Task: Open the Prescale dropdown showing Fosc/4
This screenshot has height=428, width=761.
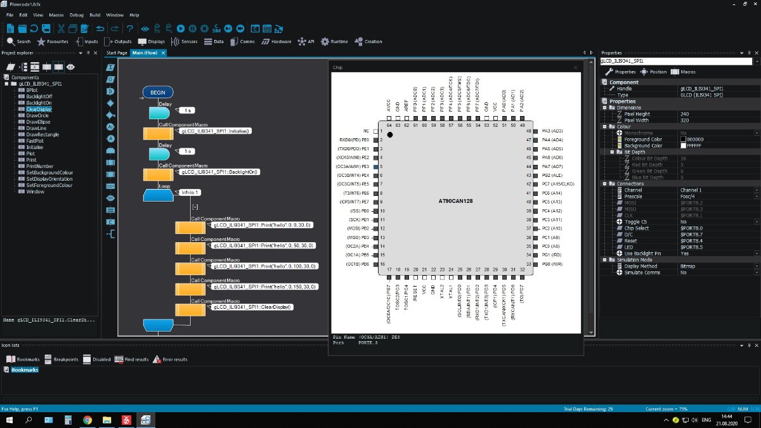Action: click(756, 197)
